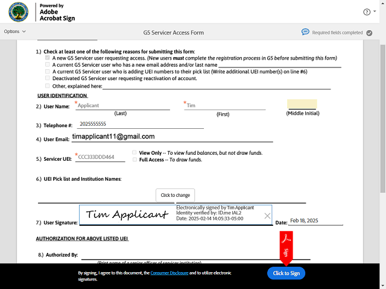Clear the signature with the X icon
The width and height of the screenshot is (386, 289).
pos(267,216)
